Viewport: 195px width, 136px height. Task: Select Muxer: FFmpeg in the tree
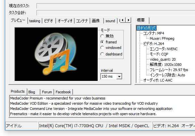coord(162,38)
